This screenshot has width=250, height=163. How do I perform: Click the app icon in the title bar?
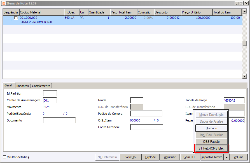point(4,3)
